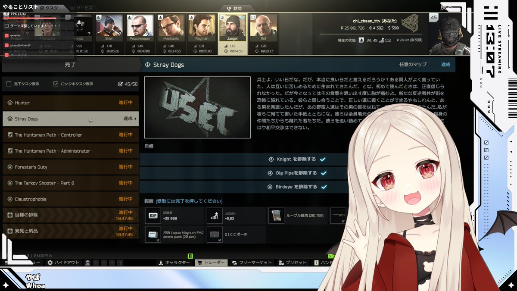
Task: Click the ₽ 25 061 726 rouble balance
Action: (x=352, y=28)
